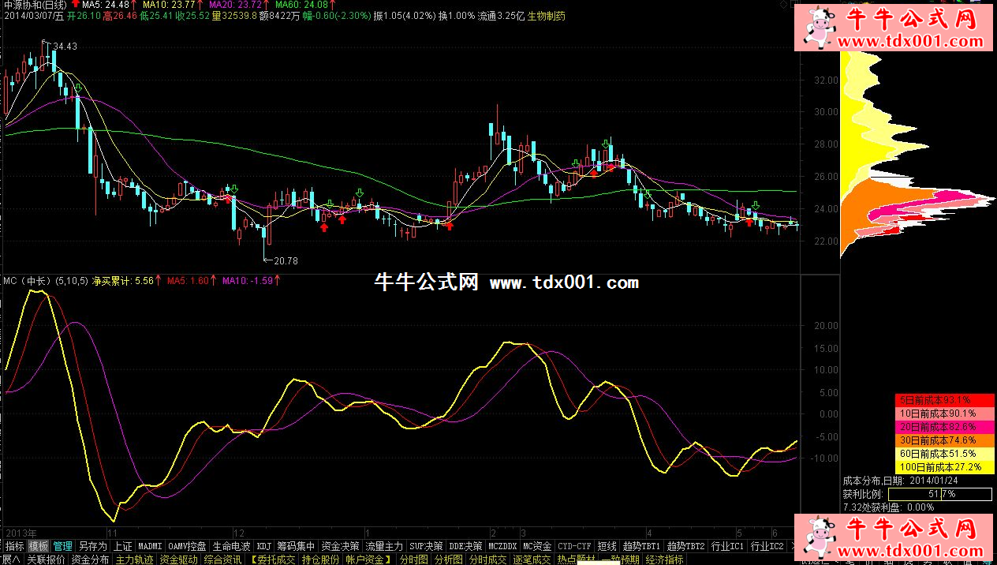Image resolution: width=997 pixels, height=565 pixels.
Task: Click the up arrow after MA5: 24.48
Action: 132,5
